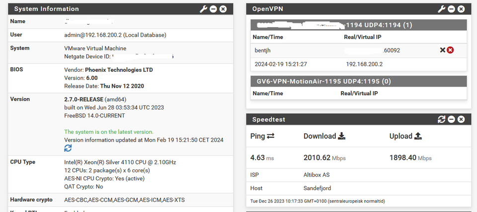
Task: Select the Speedtest panel title
Action: coord(269,119)
